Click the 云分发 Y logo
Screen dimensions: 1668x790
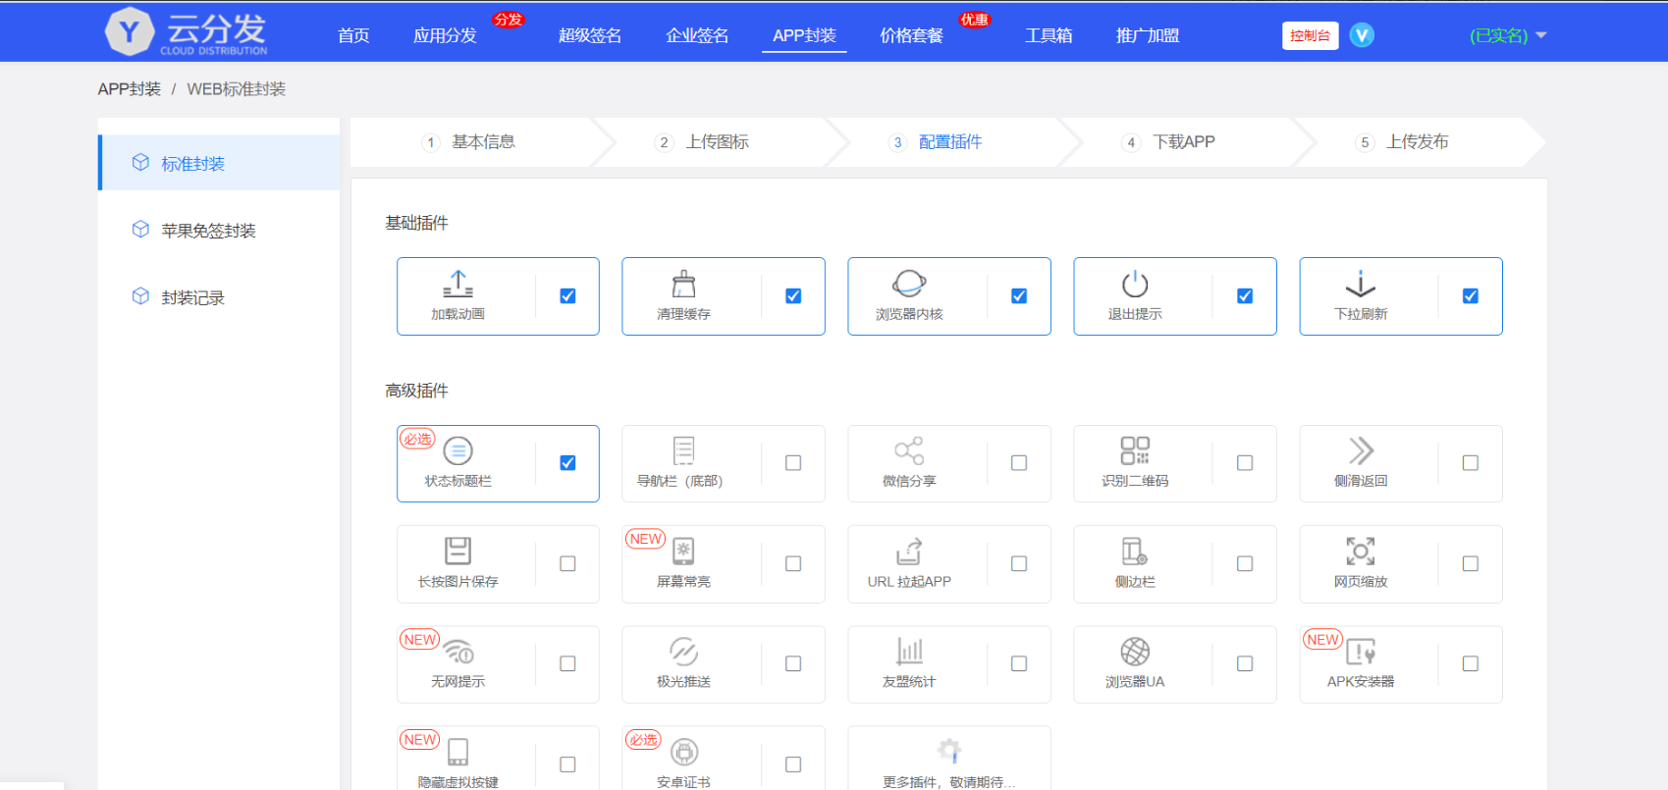pyautogui.click(x=130, y=31)
